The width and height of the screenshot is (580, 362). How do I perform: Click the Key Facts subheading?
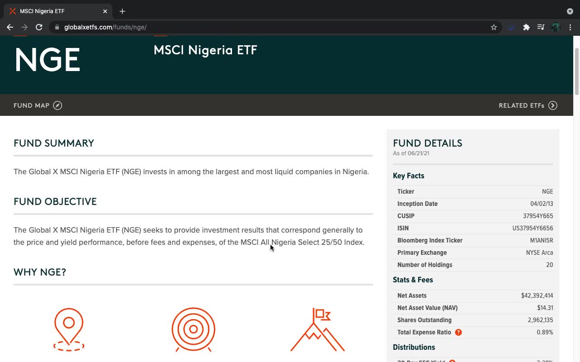tap(409, 176)
